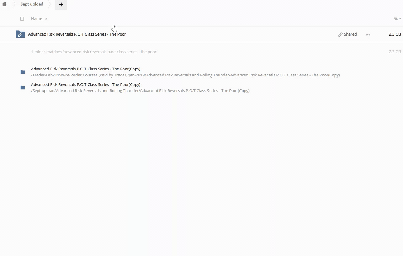Click the plus icon to add new

tap(61, 5)
